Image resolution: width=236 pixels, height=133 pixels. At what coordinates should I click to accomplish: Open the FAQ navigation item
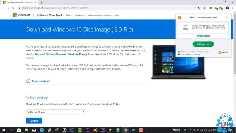point(117,16)
